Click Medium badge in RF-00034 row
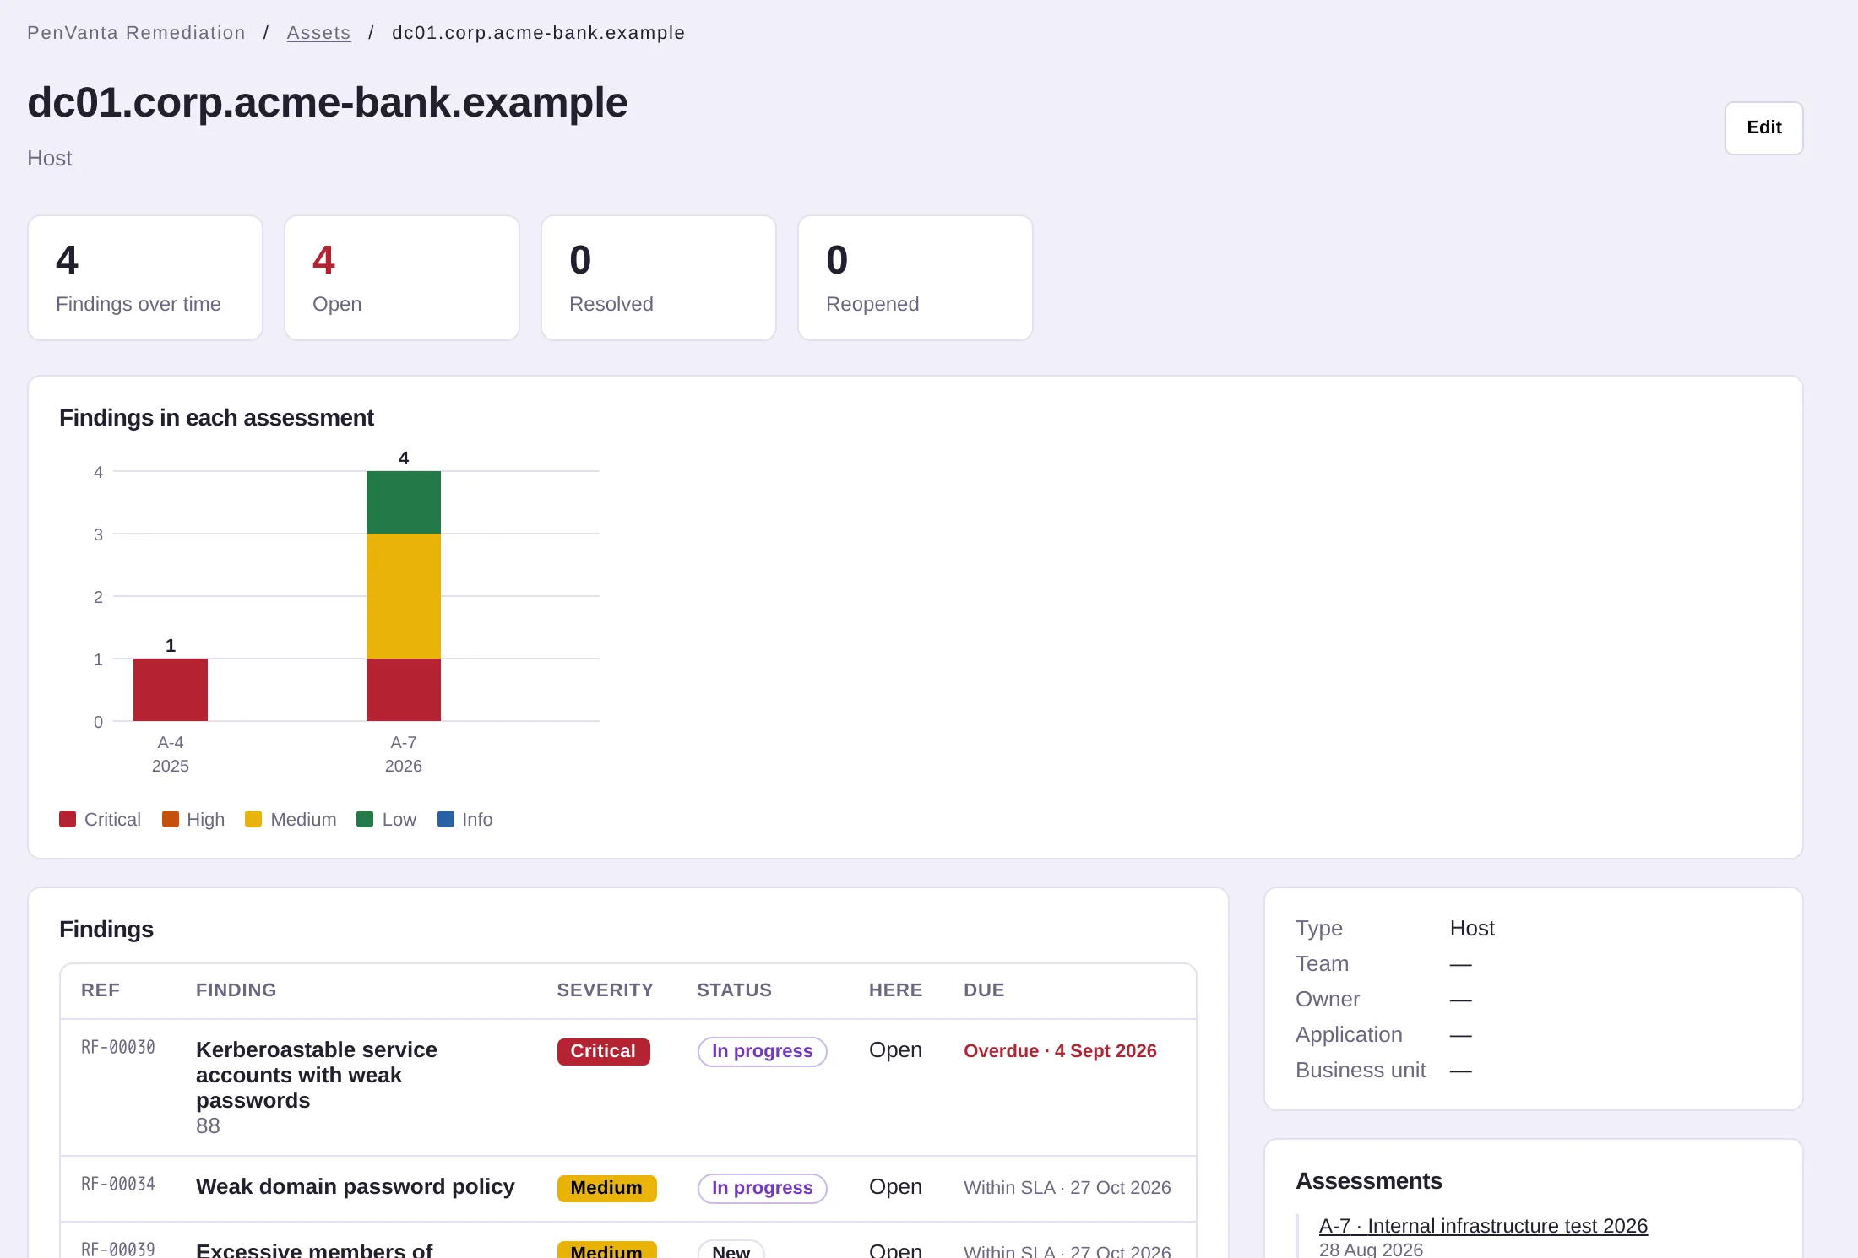Viewport: 1858px width, 1258px height. (x=606, y=1188)
